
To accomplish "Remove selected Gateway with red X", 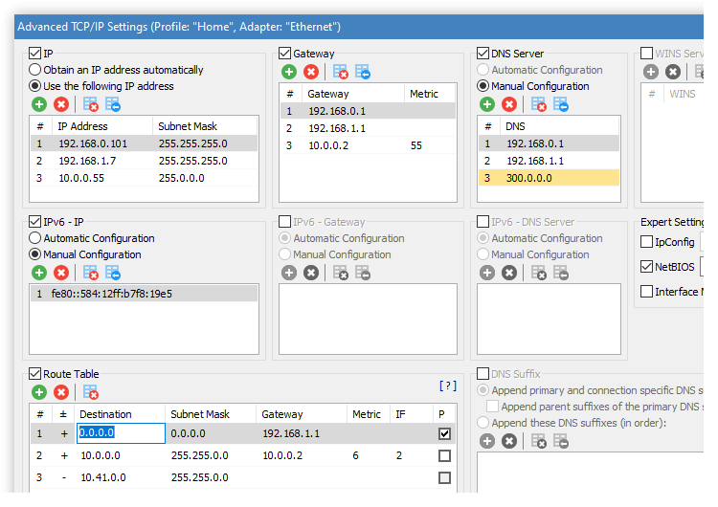I will point(311,72).
